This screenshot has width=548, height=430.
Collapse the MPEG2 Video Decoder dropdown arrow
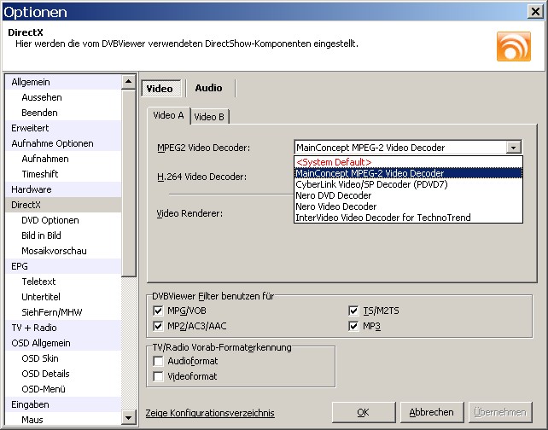[513, 148]
